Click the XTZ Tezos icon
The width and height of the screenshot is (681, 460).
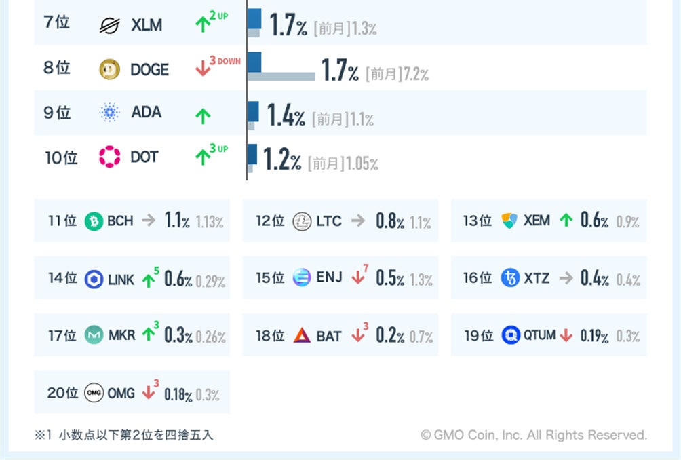[x=510, y=277]
